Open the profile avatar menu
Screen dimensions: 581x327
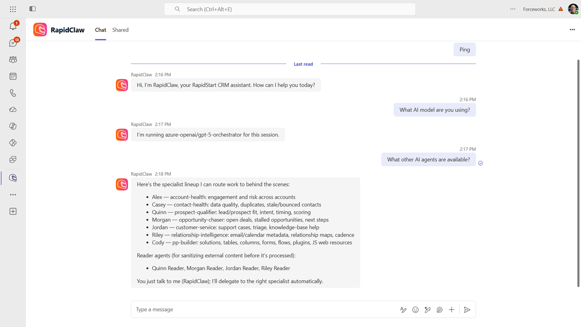[573, 9]
